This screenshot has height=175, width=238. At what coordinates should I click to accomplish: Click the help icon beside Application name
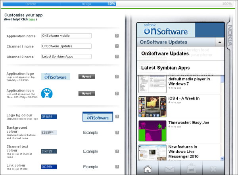[x=117, y=36]
